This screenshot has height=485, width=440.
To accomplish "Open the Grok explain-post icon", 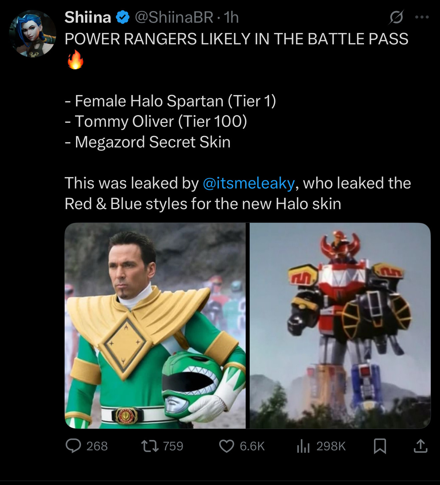I will [396, 17].
